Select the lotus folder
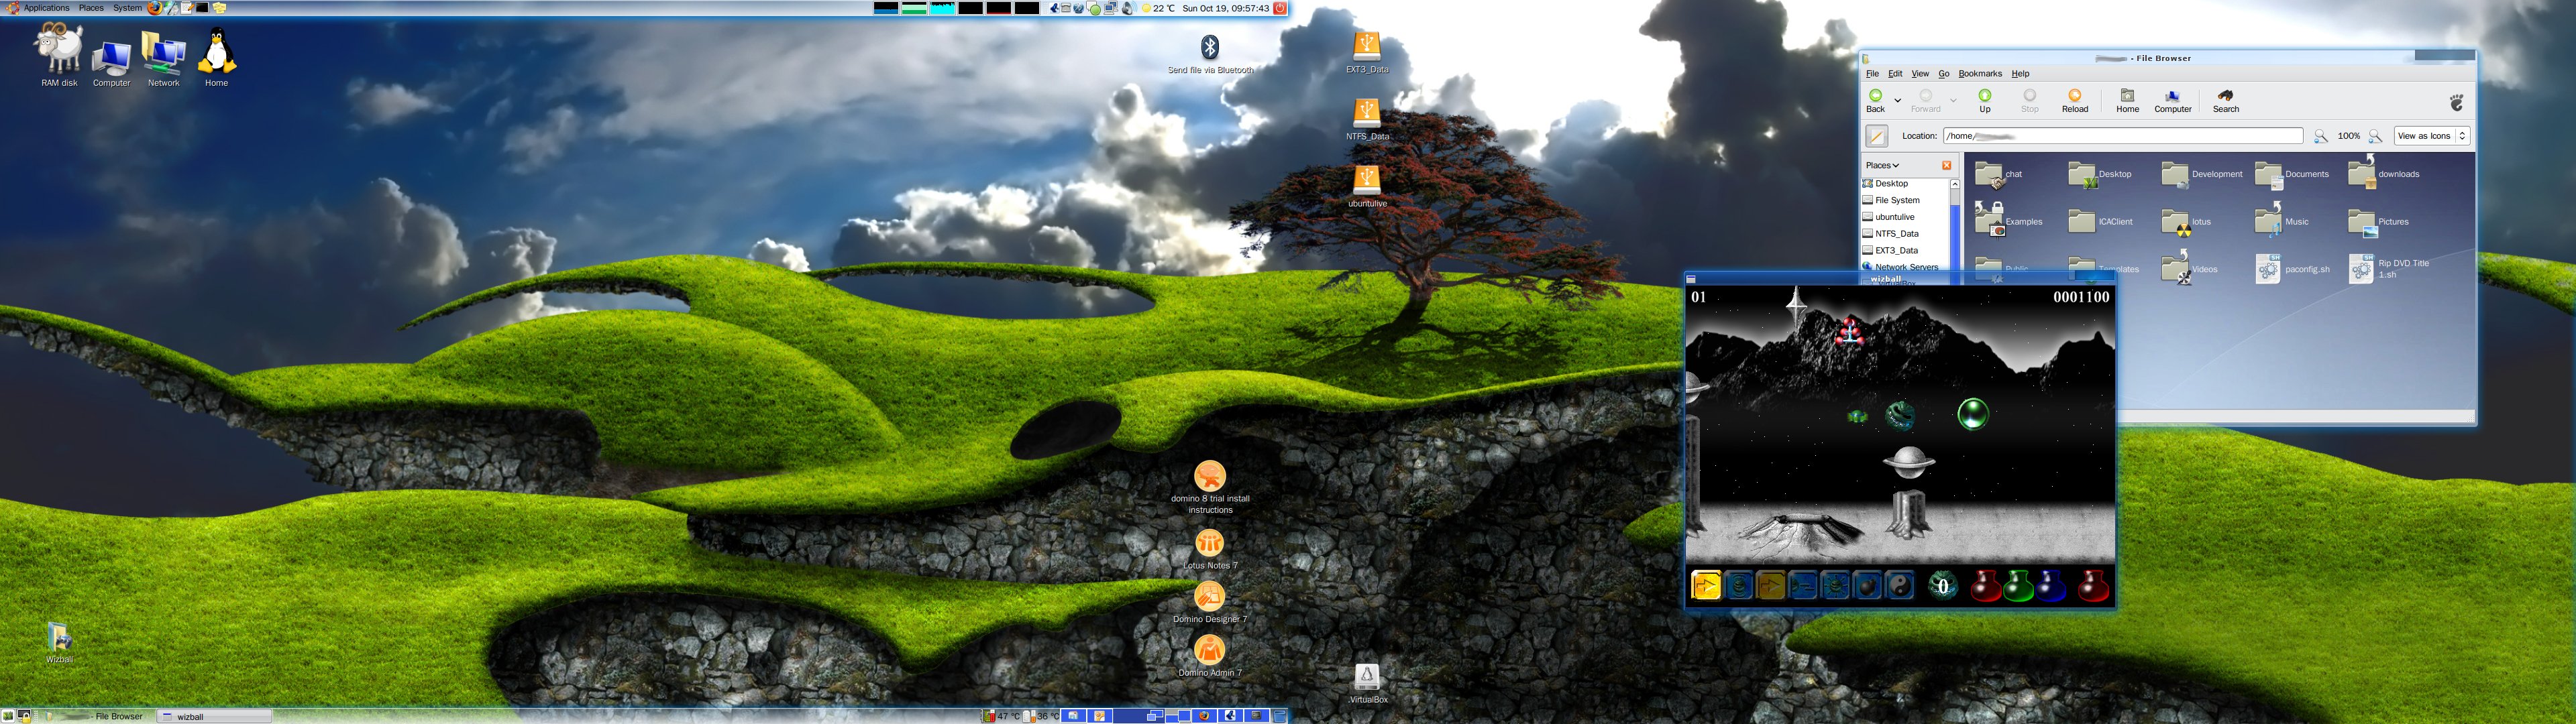Viewport: 2576px width, 724px height. click(2186, 222)
